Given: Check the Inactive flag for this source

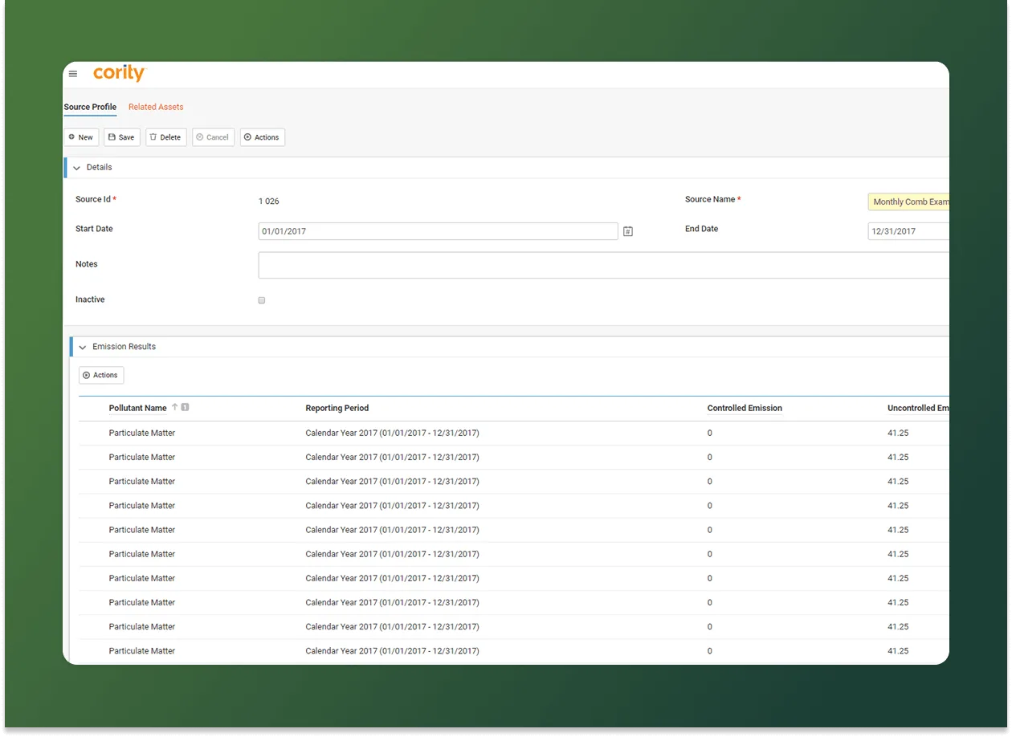Looking at the screenshot, I should tap(261, 299).
